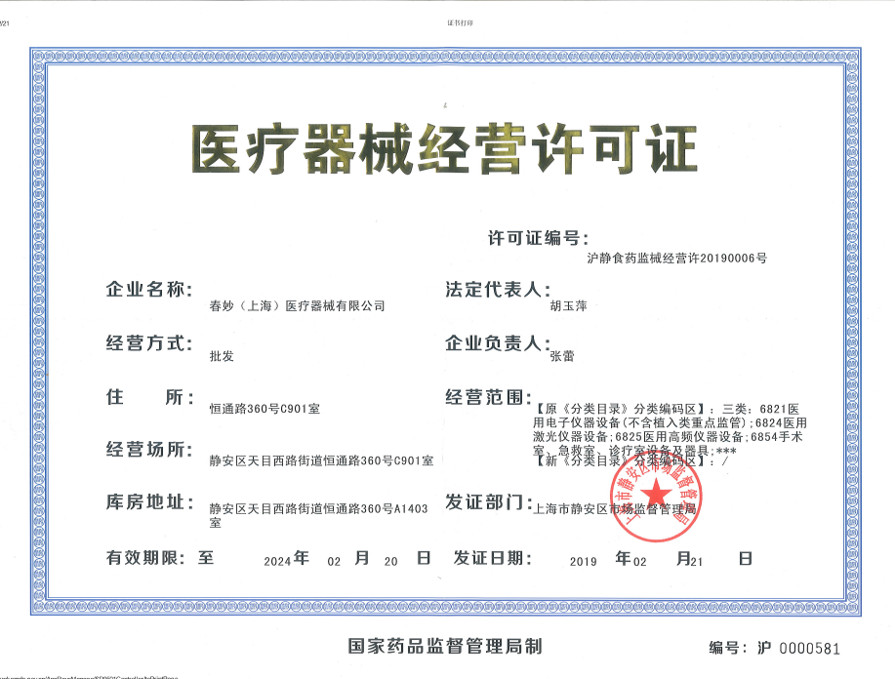The height and width of the screenshot is (679, 895).
Task: Click the 住所 value 恒通路360号C901室
Action: (264, 409)
